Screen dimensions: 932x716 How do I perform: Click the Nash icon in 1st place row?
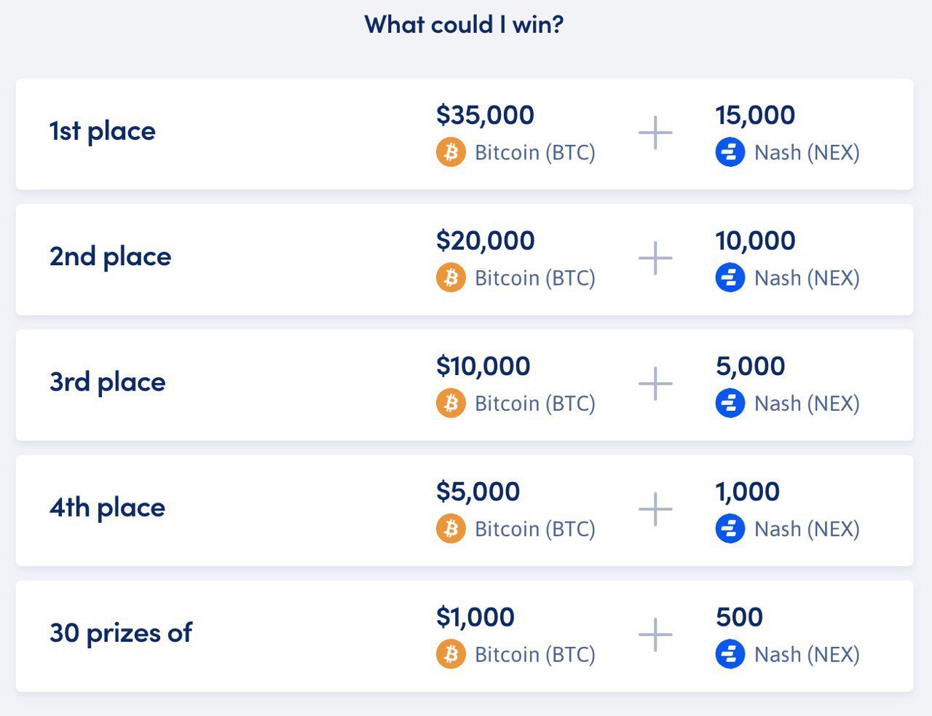click(x=730, y=152)
